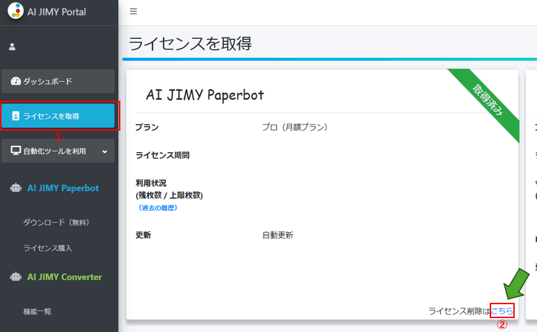Click the ライセンス期間 label
537x332 pixels.
pyautogui.click(x=163, y=155)
